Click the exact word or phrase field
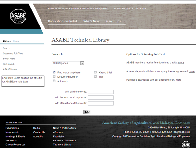Image resolution: width=196 pixels, height=148 pixels. click(x=101, y=97)
